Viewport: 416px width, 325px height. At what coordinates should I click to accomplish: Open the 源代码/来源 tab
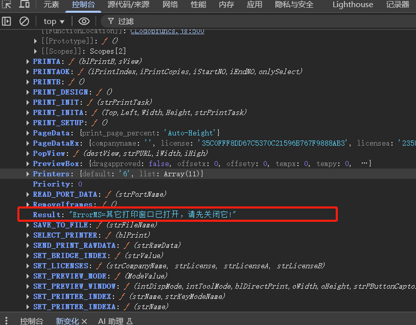point(128,5)
